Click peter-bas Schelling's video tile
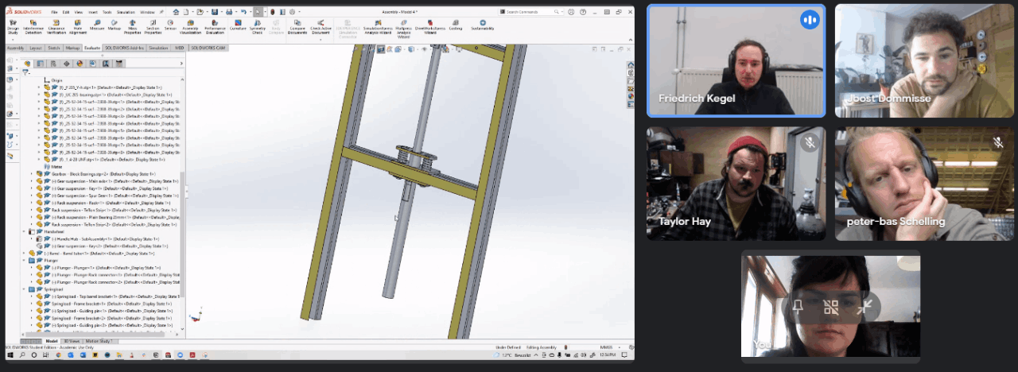The image size is (1018, 372). (924, 184)
